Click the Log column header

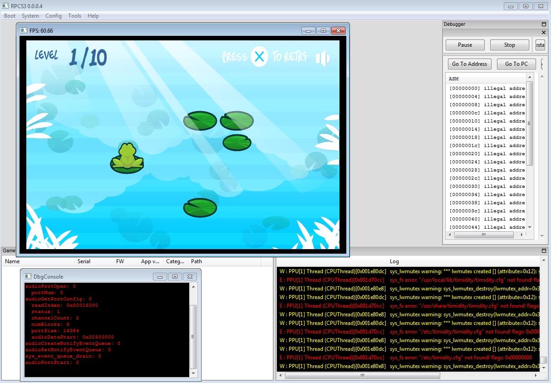[464, 261]
